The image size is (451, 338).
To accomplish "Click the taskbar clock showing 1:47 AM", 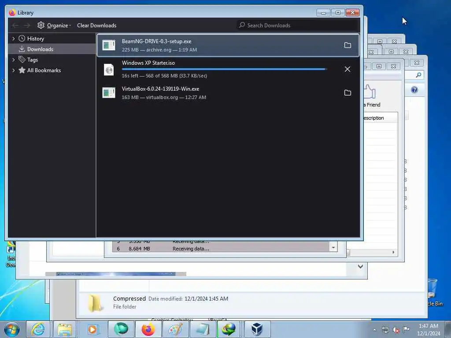I will tap(428, 329).
